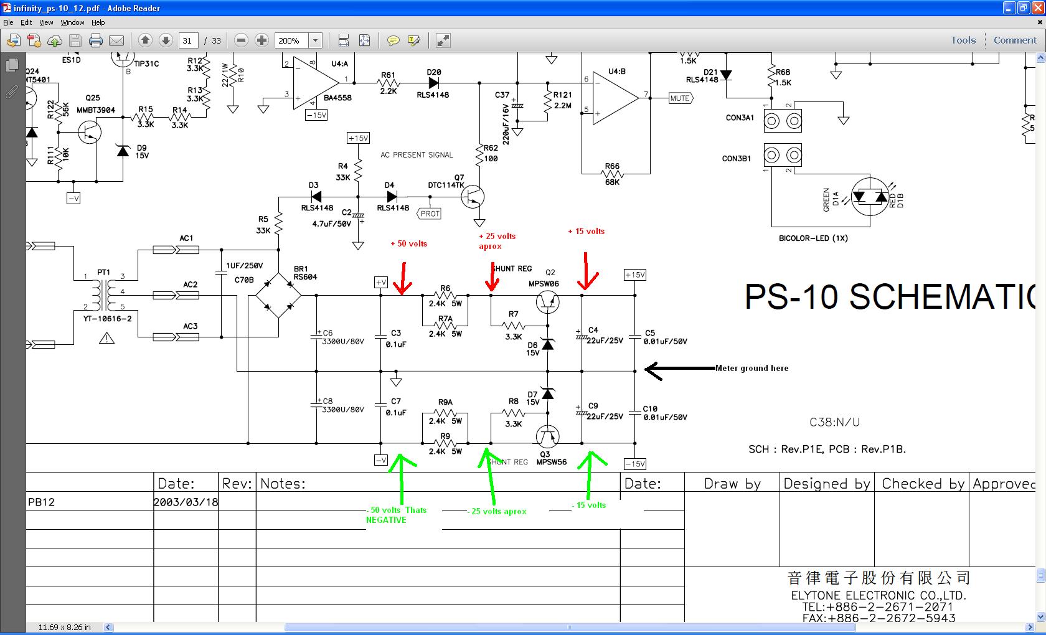This screenshot has height=635, width=1046.
Task: Show the page thumbnails panel
Action: (11, 65)
